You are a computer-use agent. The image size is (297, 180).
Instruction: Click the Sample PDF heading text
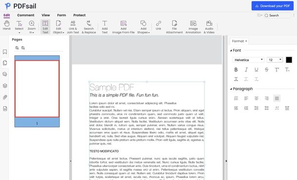[112, 87]
